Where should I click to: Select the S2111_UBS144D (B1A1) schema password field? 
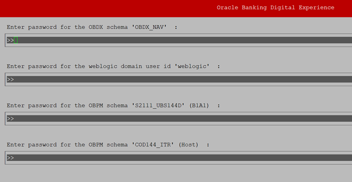tap(179, 118)
